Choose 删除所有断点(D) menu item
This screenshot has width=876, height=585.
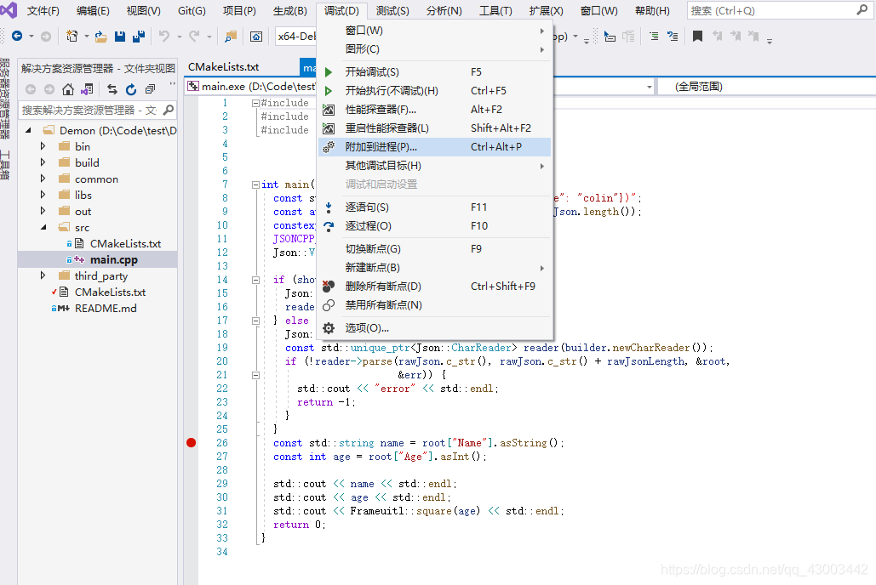point(435,287)
